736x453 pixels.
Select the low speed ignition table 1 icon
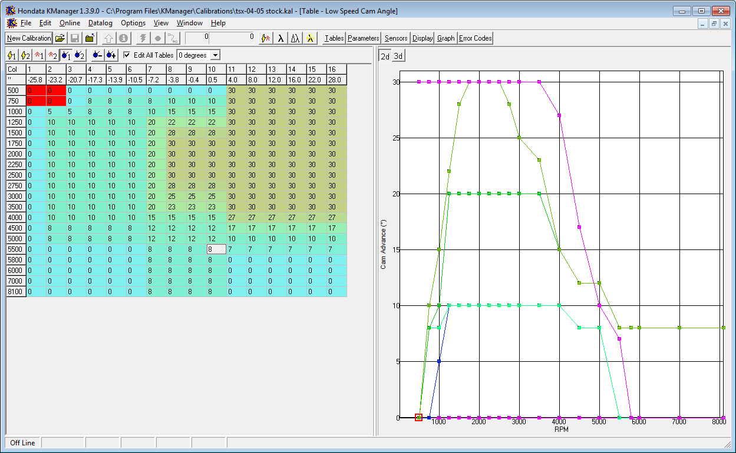coord(11,55)
